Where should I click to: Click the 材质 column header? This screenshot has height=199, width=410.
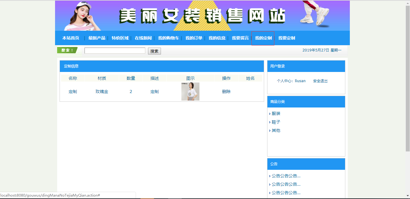102,78
